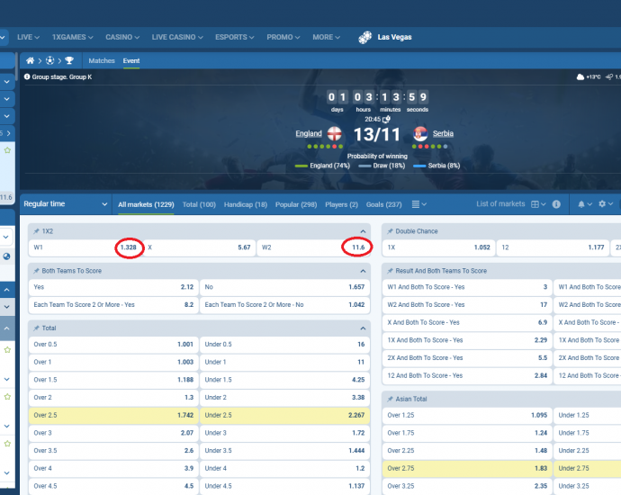Pin the Both Teams To Score market
621x495 pixels.
click(36, 271)
